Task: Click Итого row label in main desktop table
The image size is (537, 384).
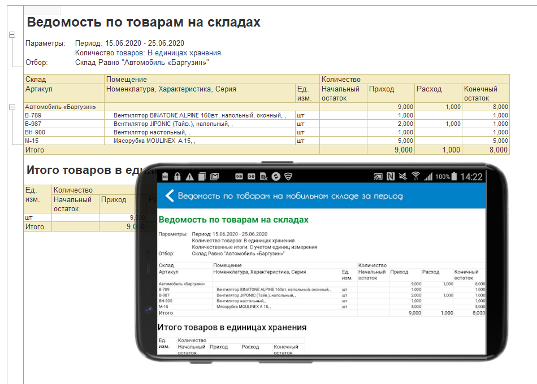Action: (x=34, y=150)
